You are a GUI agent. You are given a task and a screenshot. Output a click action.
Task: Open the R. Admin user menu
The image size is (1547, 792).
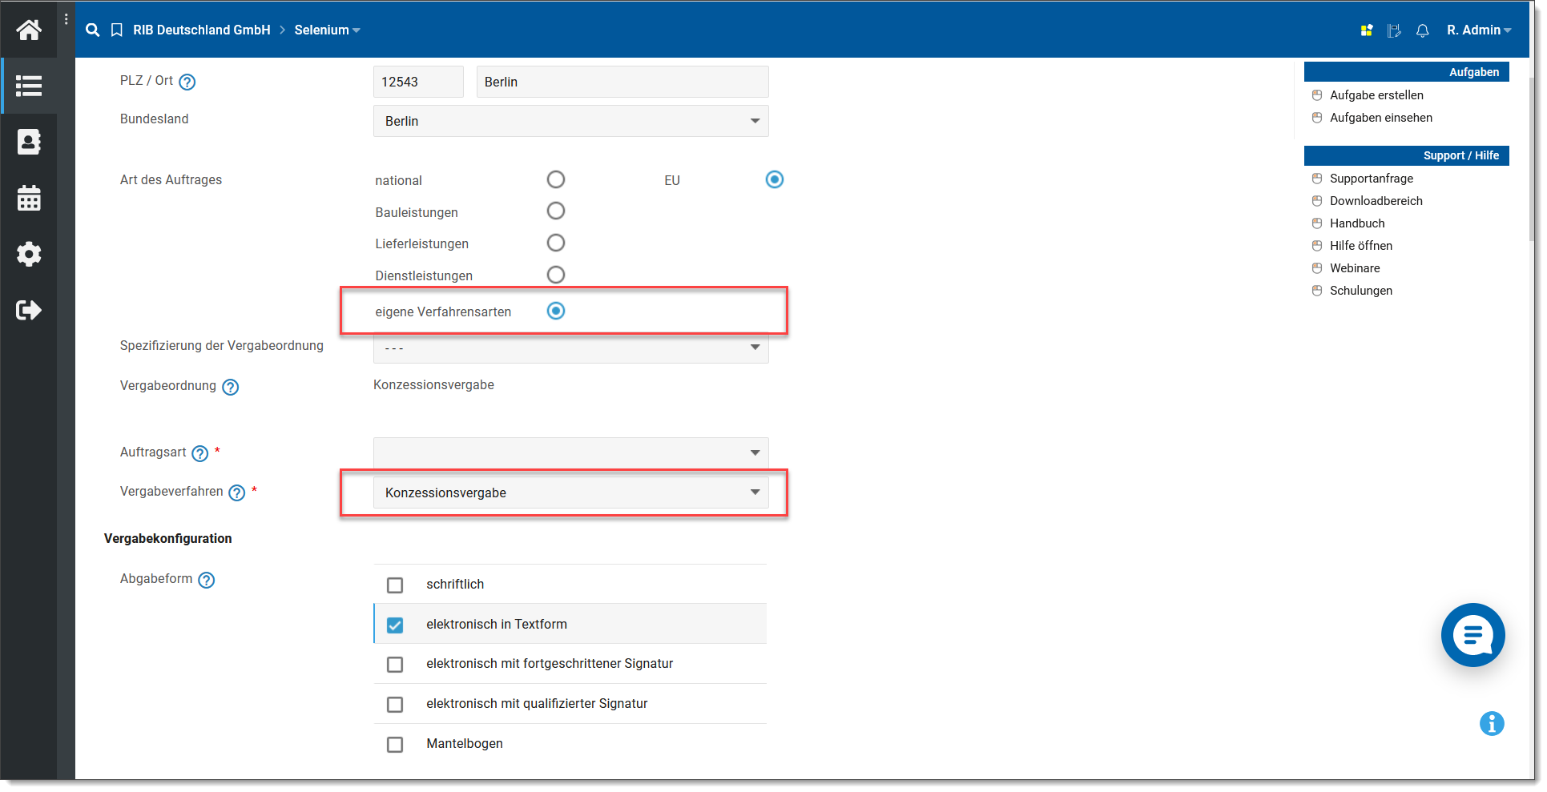click(x=1479, y=30)
